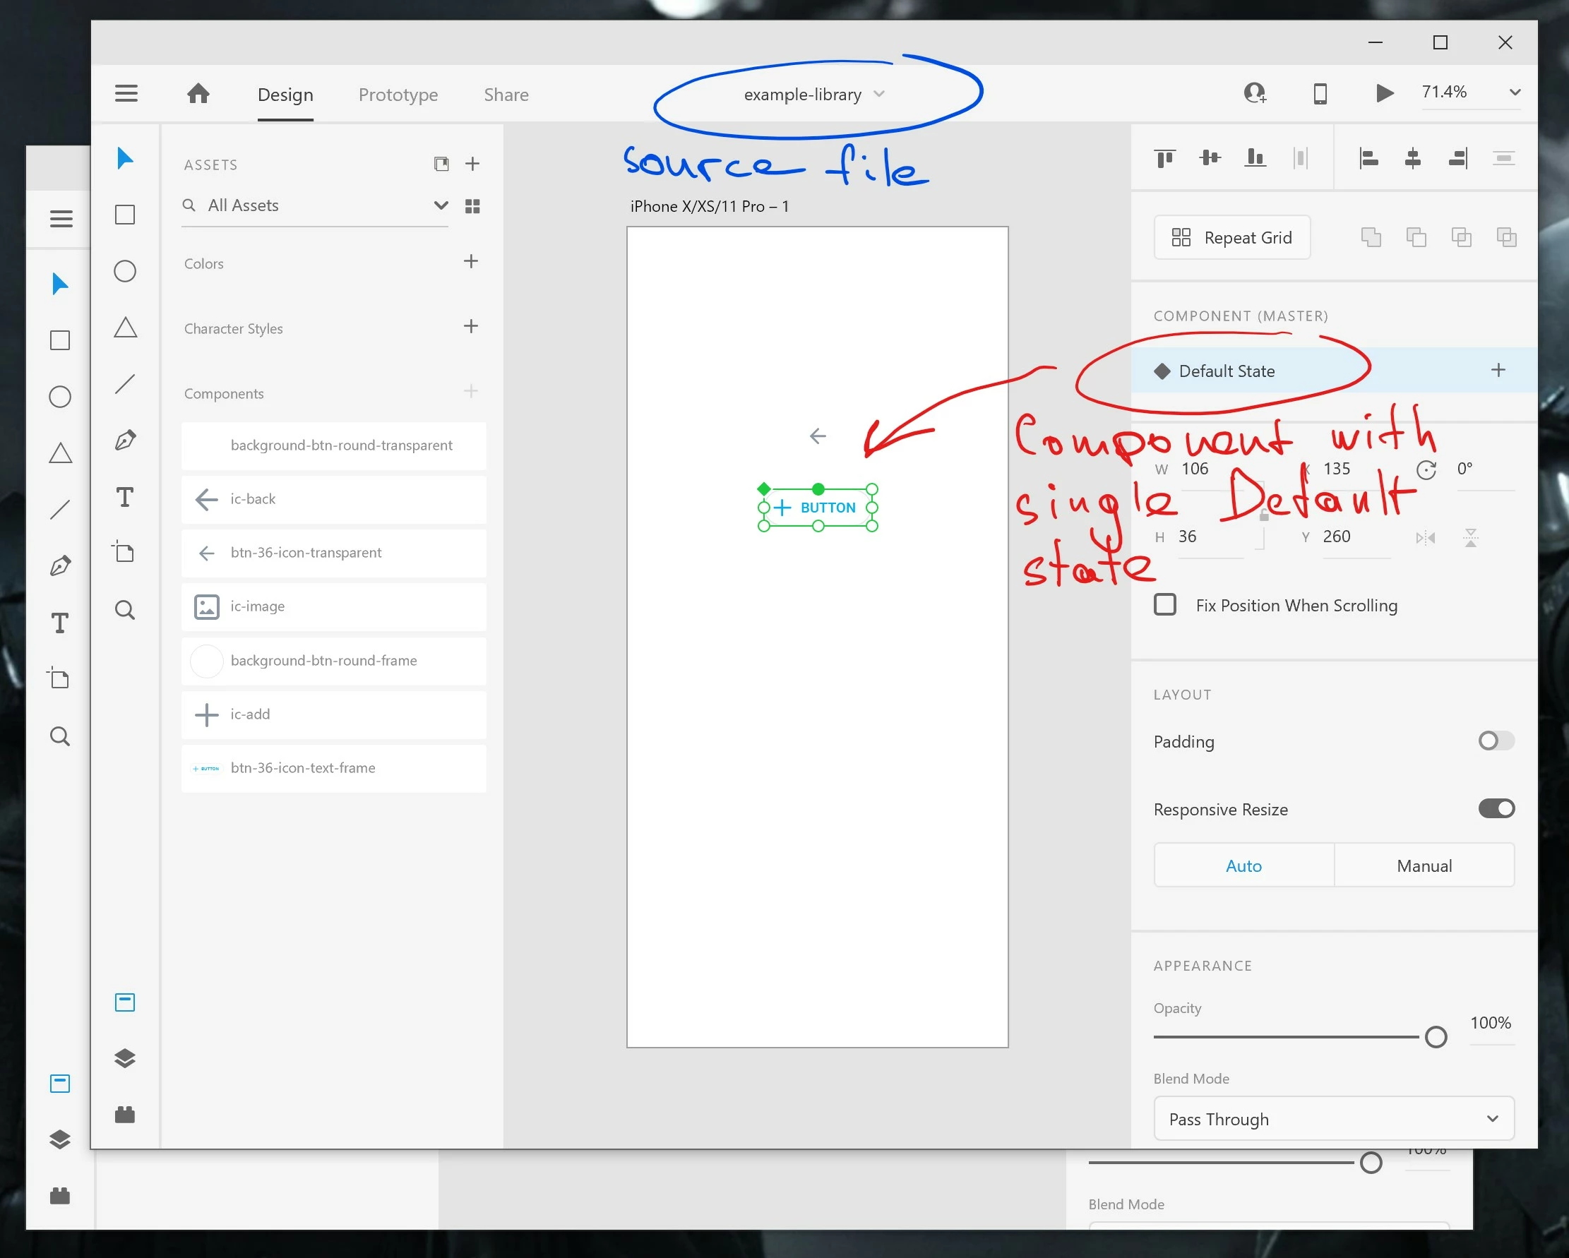Click the home icon
This screenshot has height=1258, width=1569.
tap(198, 94)
